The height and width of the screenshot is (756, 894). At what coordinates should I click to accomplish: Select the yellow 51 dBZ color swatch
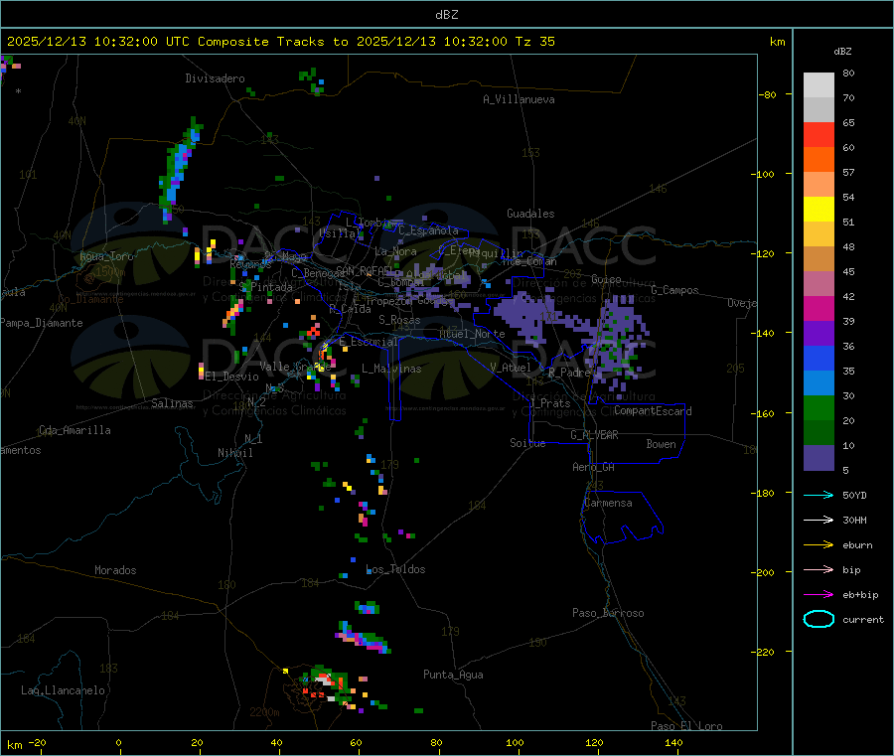[819, 210]
